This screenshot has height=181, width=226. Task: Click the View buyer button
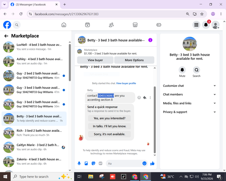95,60
